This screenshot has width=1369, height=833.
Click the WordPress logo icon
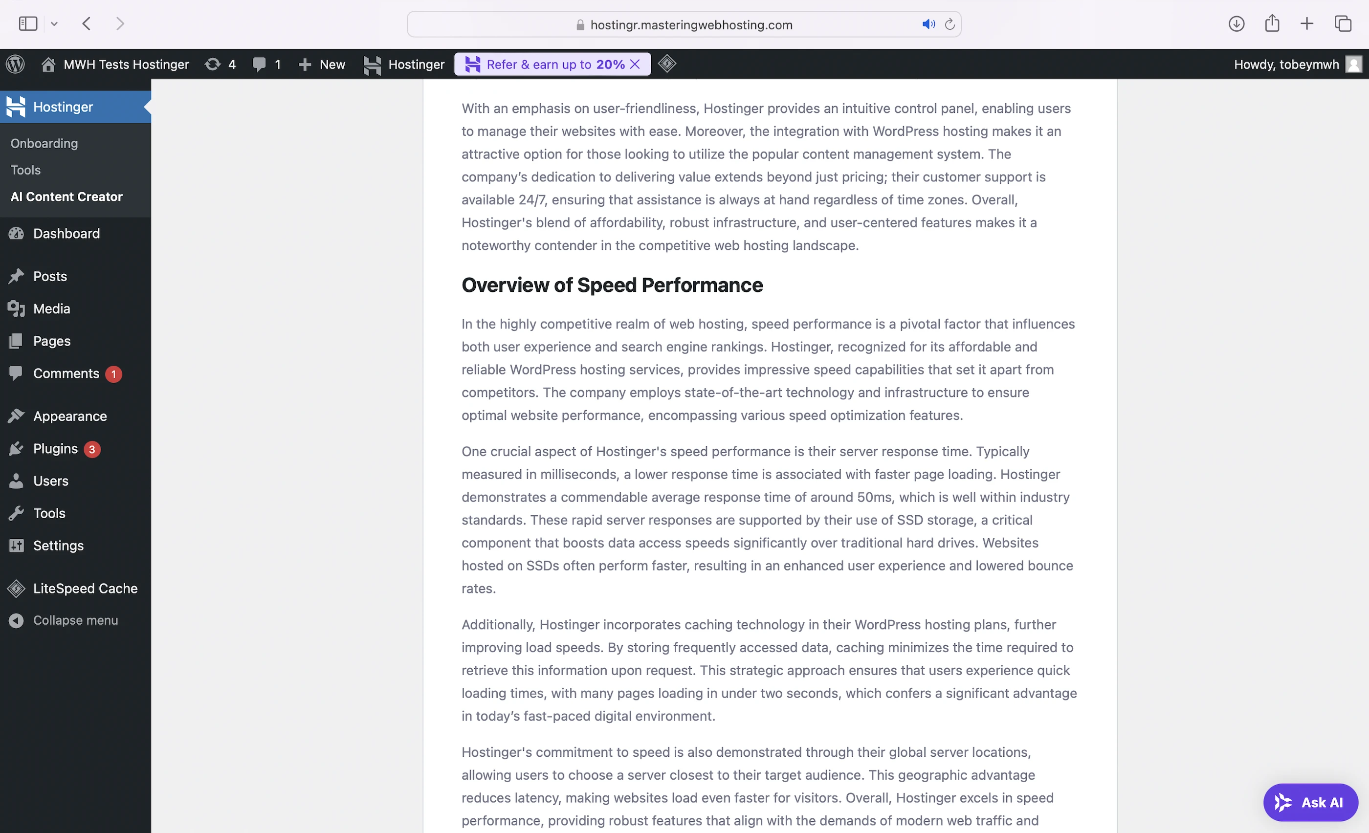16,65
